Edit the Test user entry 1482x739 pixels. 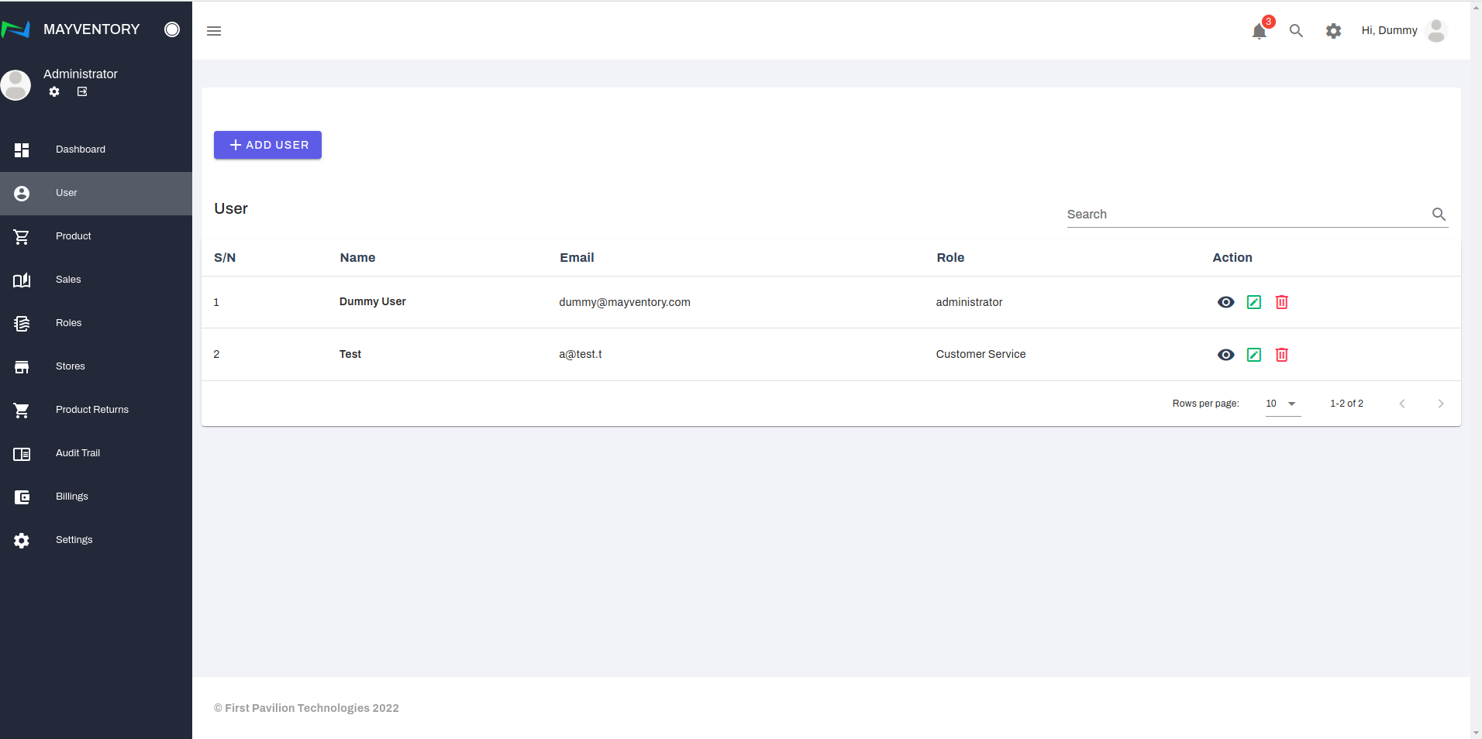[1254, 355]
